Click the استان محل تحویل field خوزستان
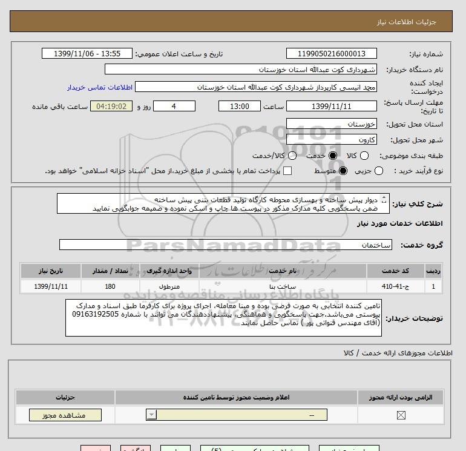The height and width of the screenshot is (451, 466). 332,123
